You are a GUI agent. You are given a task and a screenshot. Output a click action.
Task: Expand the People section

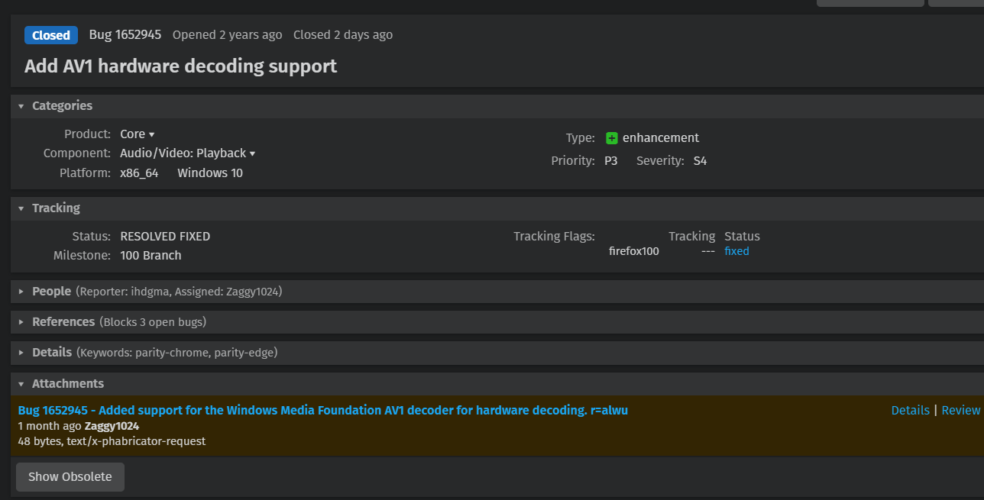[x=21, y=292]
